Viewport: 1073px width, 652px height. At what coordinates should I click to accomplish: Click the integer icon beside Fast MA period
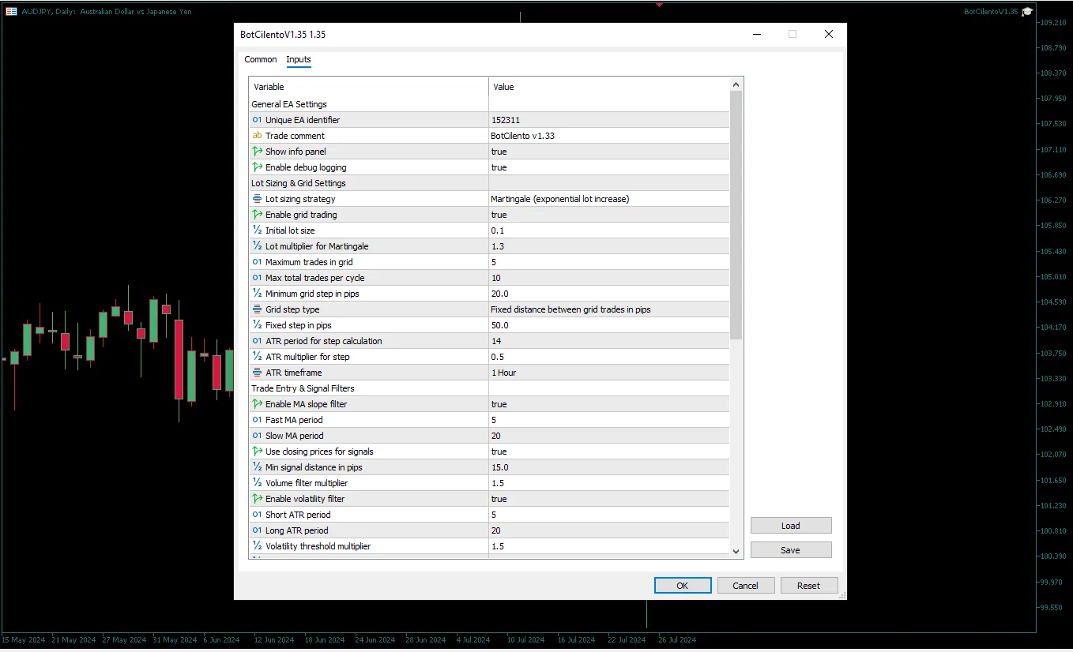[x=257, y=420]
